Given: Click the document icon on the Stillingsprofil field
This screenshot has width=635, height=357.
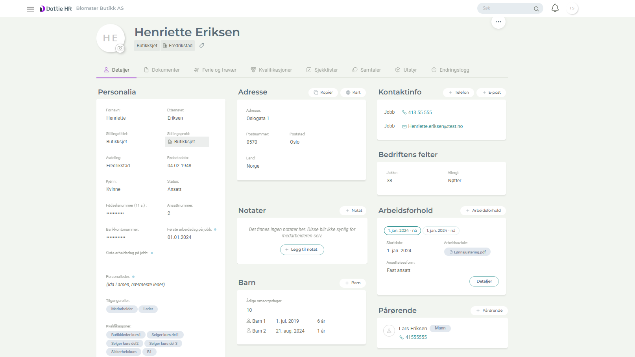Looking at the screenshot, I should (x=170, y=142).
